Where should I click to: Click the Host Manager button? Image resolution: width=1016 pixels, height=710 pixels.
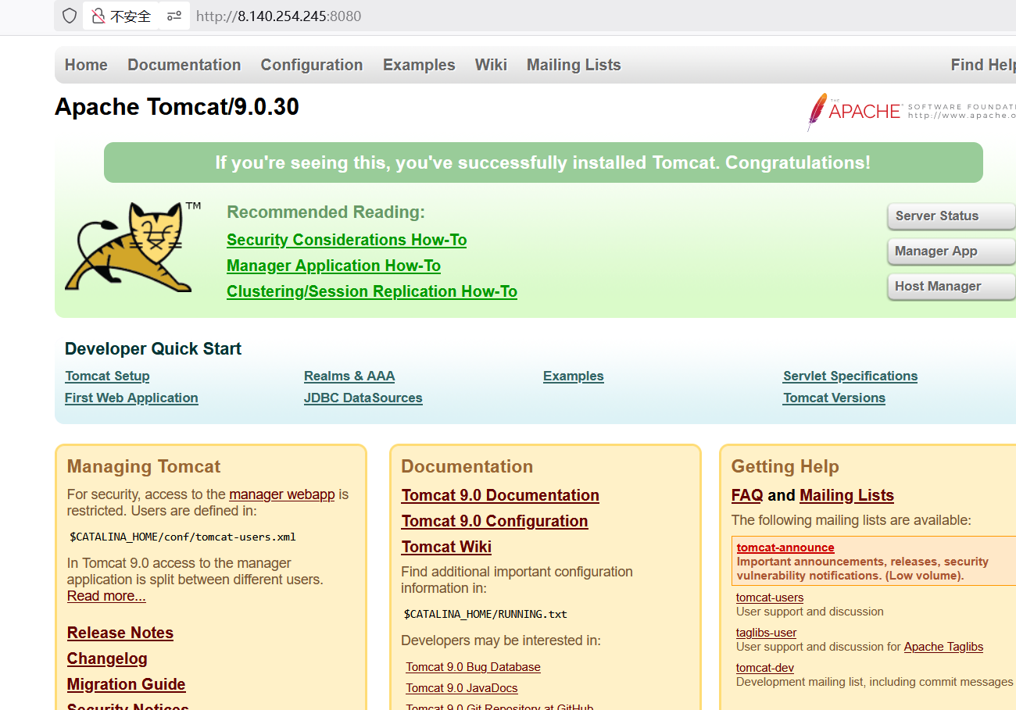click(x=951, y=287)
